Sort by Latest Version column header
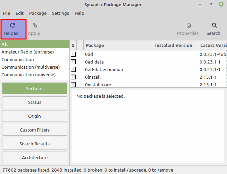Viewport: 227px width, 174px height. [212, 45]
